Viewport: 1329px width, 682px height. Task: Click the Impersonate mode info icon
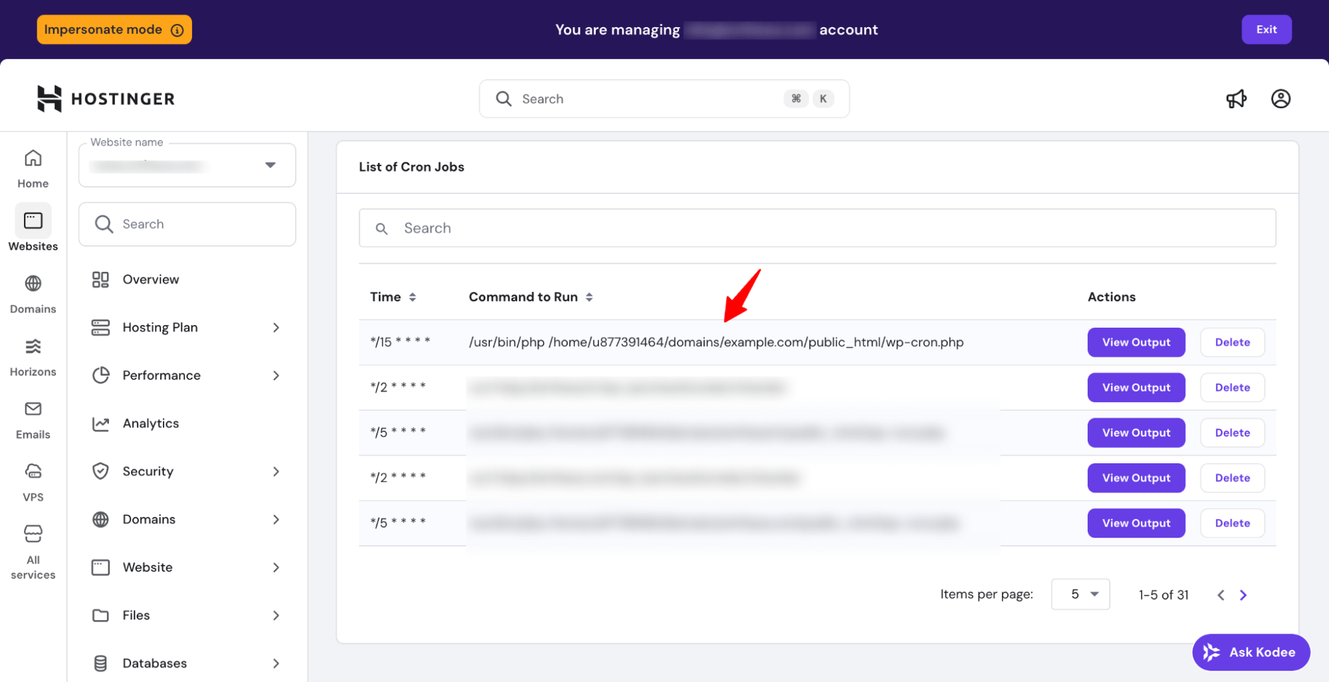[178, 30]
